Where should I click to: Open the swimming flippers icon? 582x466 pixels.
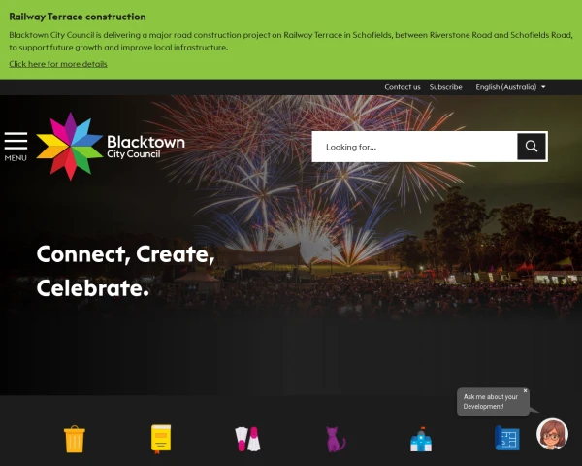coord(247,439)
